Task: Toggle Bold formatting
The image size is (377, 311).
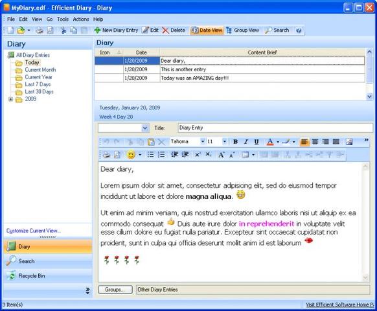Action: click(235, 142)
